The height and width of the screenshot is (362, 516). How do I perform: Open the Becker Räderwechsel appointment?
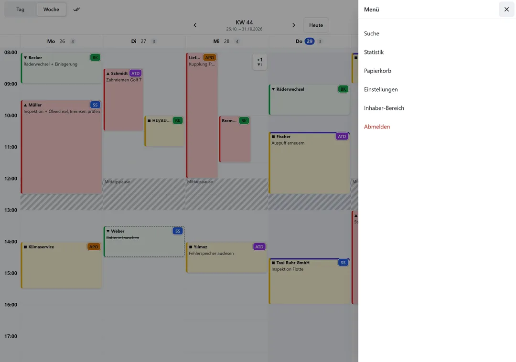(62, 68)
